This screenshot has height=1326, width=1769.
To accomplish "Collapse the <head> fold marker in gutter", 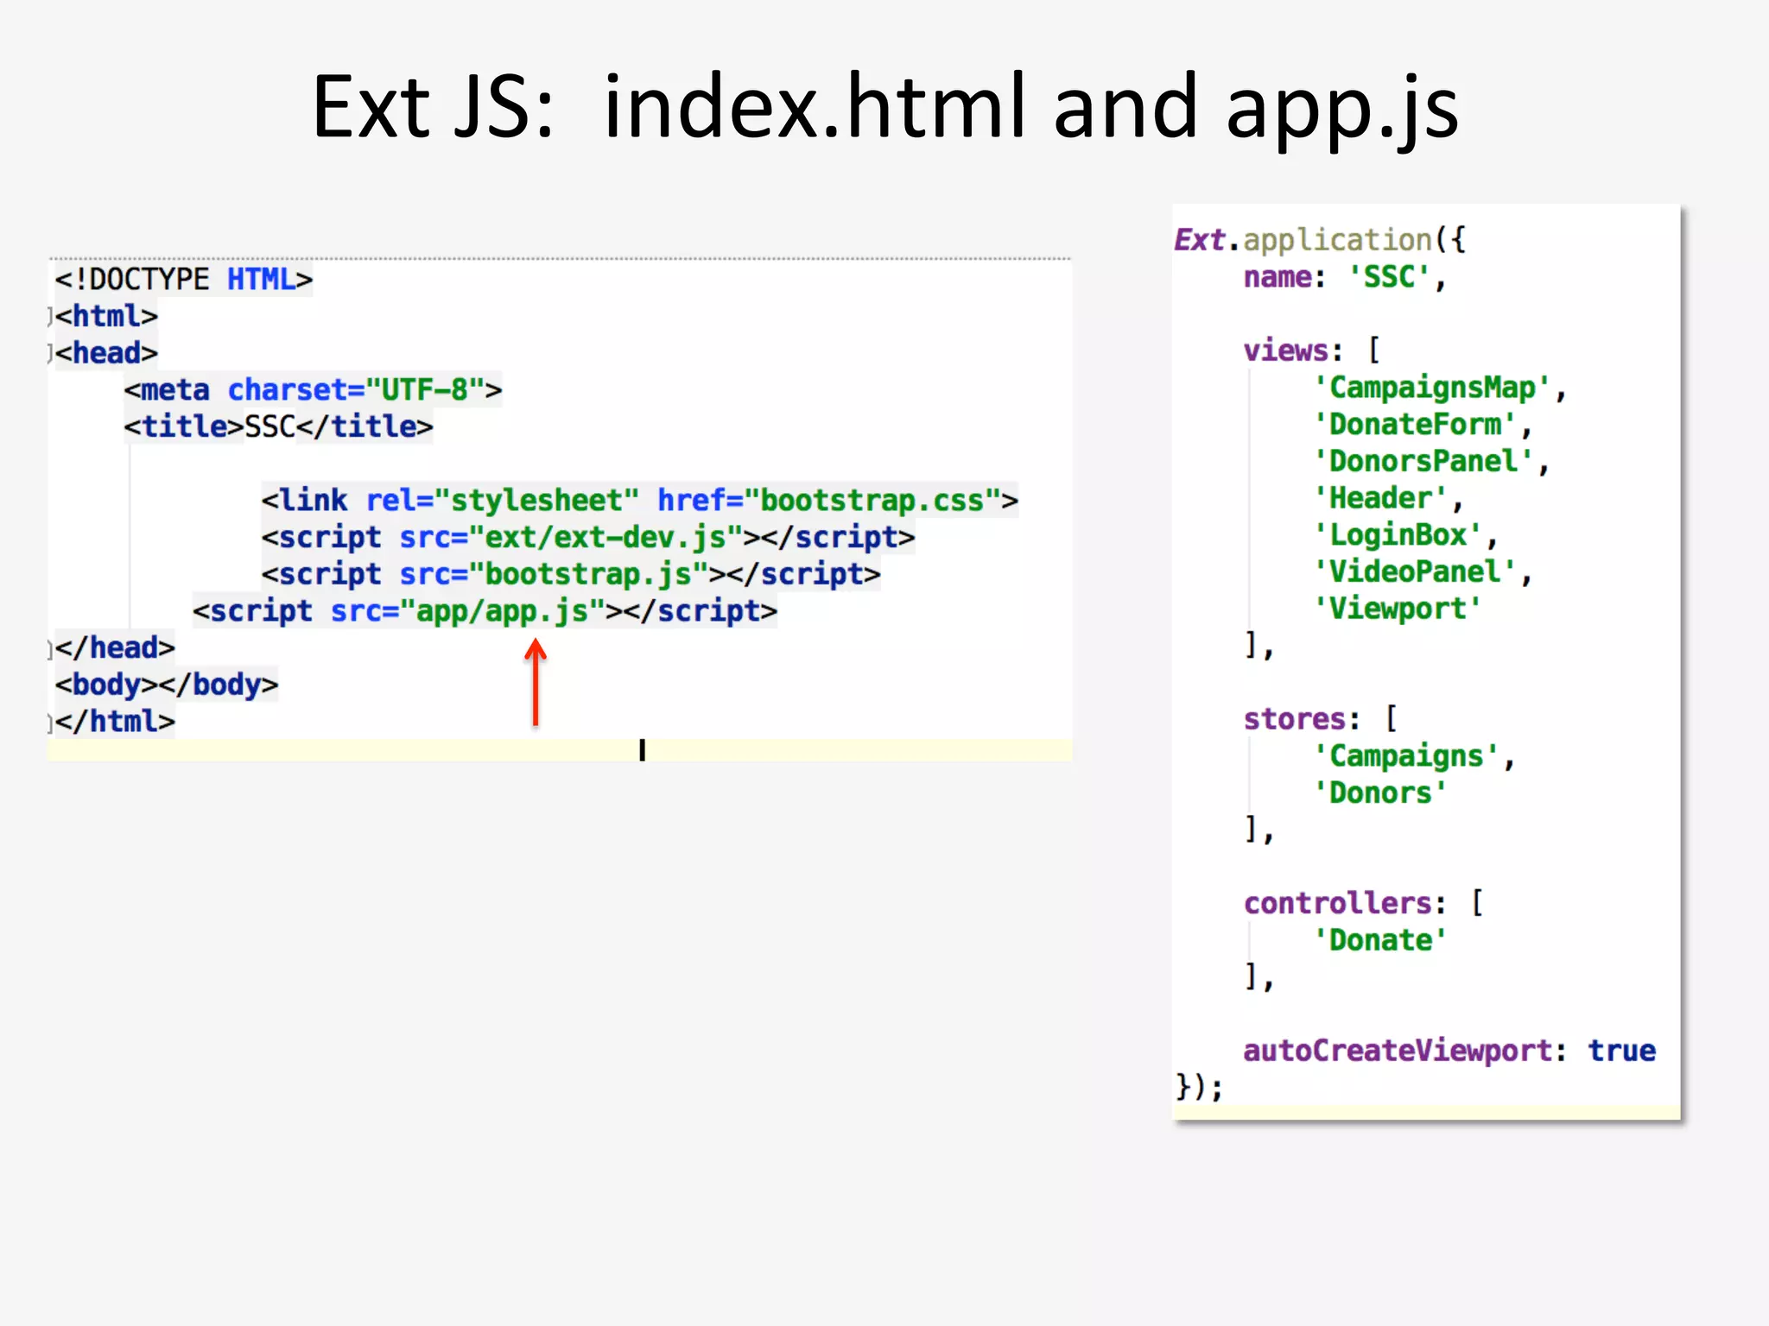I will click(x=50, y=353).
